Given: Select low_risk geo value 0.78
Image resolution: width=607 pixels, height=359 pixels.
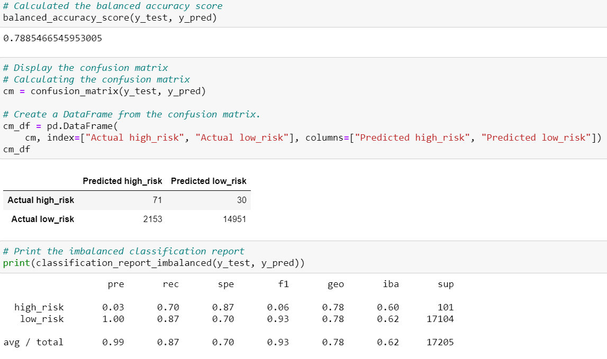Looking at the screenshot, I should (x=333, y=319).
